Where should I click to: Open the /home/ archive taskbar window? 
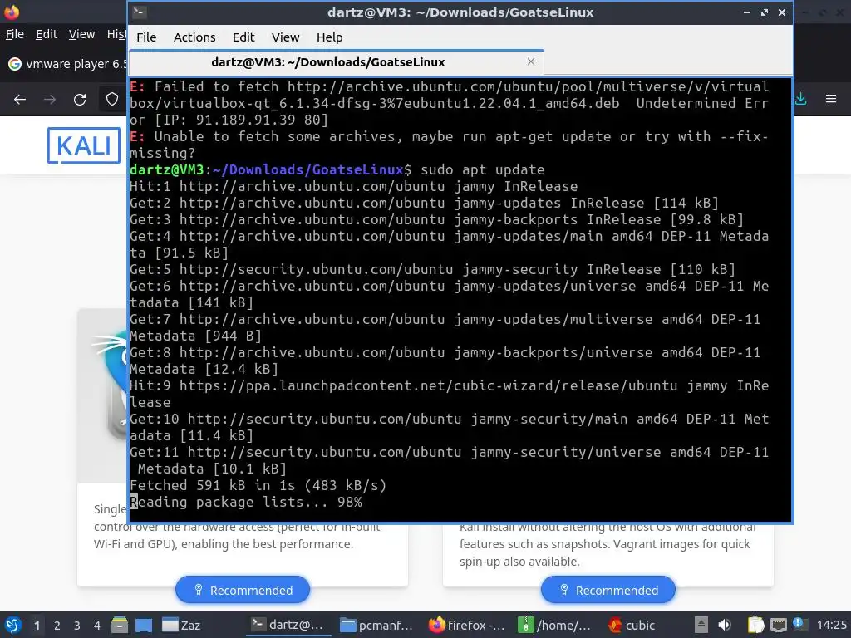pyautogui.click(x=554, y=625)
